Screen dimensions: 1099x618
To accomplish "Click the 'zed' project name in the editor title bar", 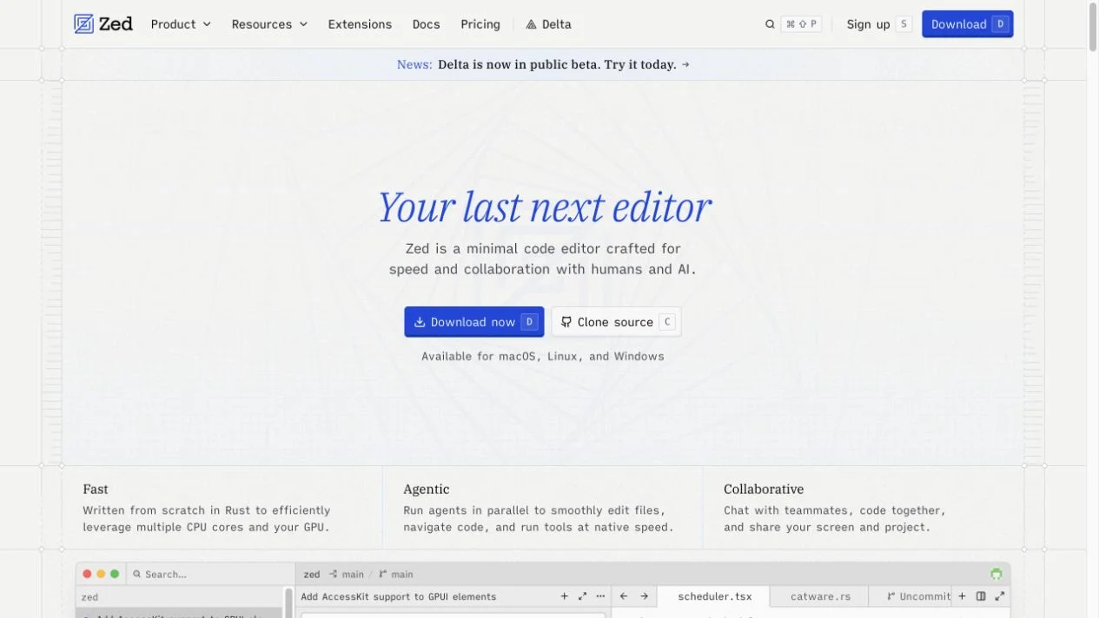I will [x=312, y=574].
